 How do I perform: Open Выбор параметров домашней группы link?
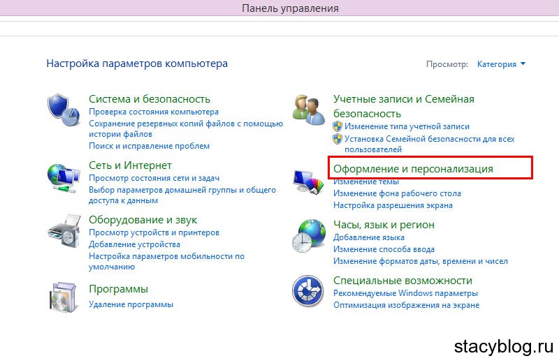pyautogui.click(x=182, y=195)
